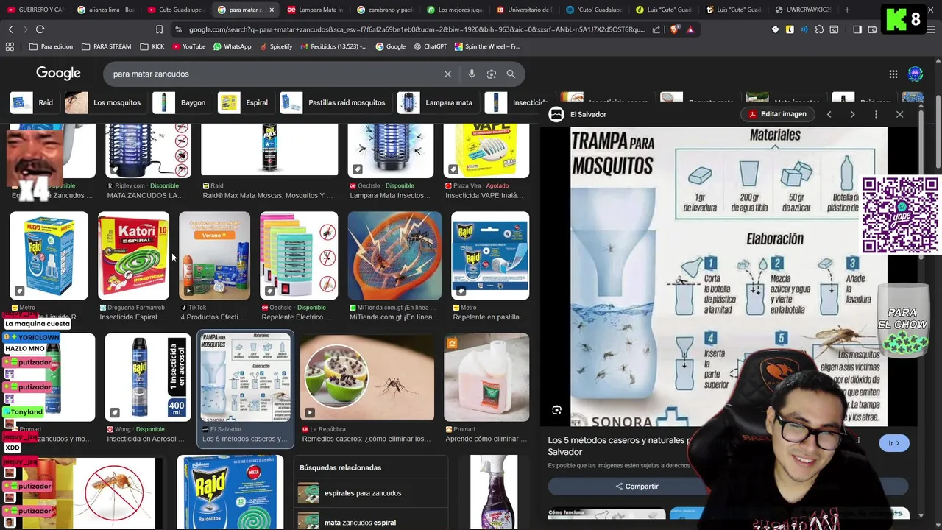Click the Lens search icon on preview image
942x530 pixels.
[x=557, y=410]
